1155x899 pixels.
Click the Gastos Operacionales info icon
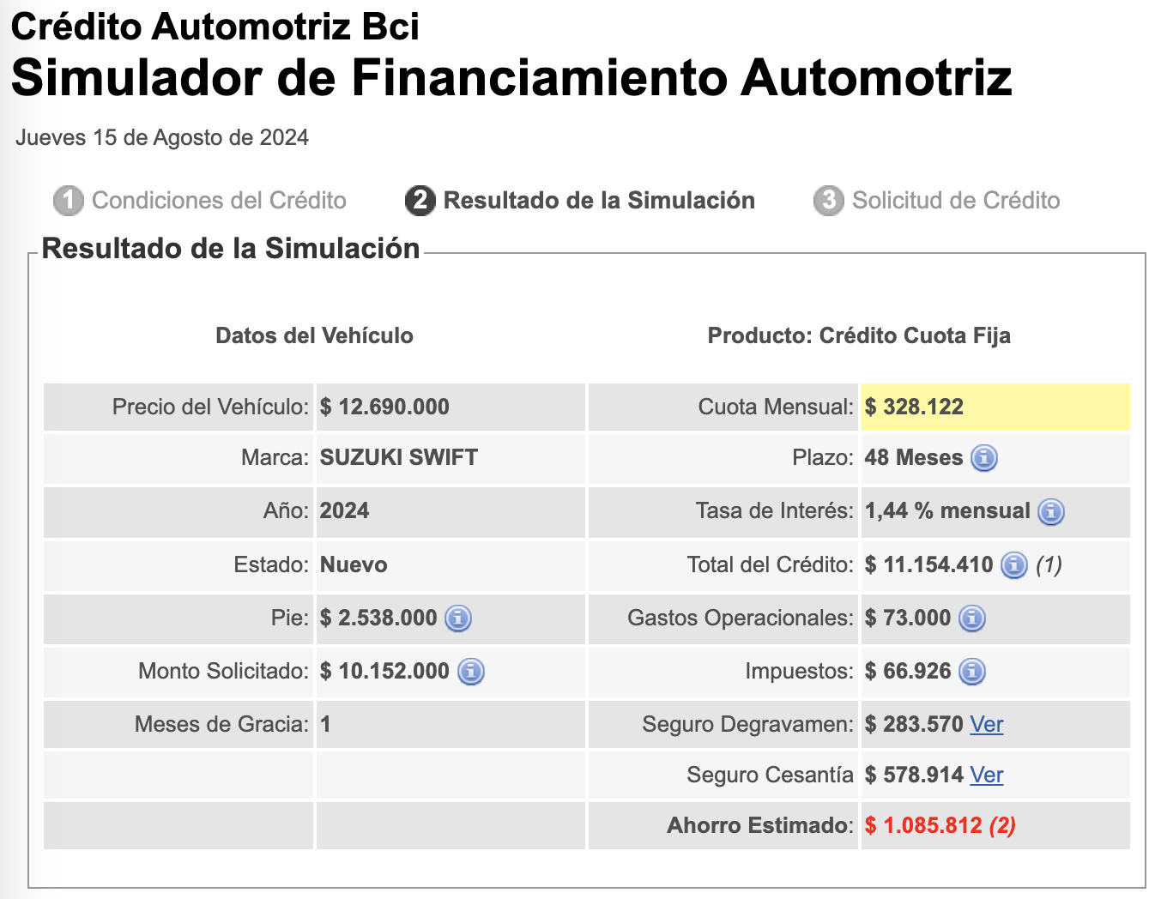971,618
